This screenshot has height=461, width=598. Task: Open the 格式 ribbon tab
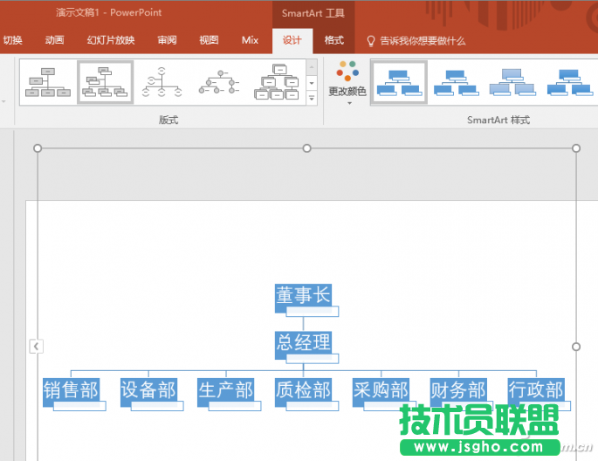pyautogui.click(x=333, y=40)
